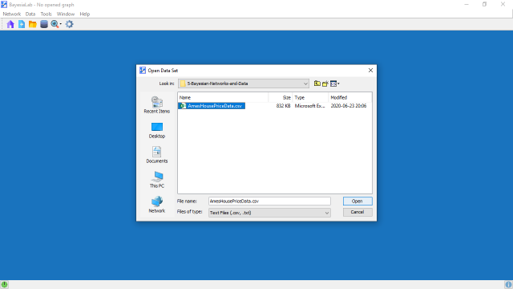Select This PC shortcut
This screenshot has width=513, height=289.
(x=157, y=180)
